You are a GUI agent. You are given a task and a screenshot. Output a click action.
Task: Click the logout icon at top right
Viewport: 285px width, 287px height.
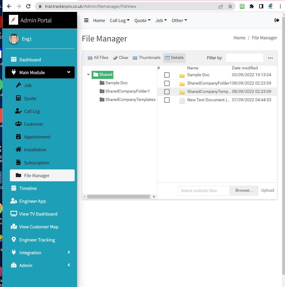pos(277,20)
